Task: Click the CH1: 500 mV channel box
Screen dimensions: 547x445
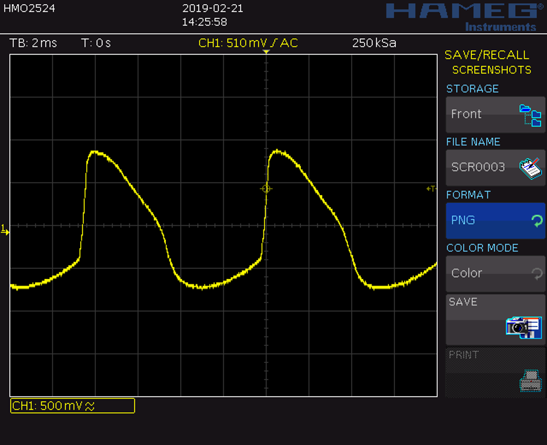Action: point(72,406)
